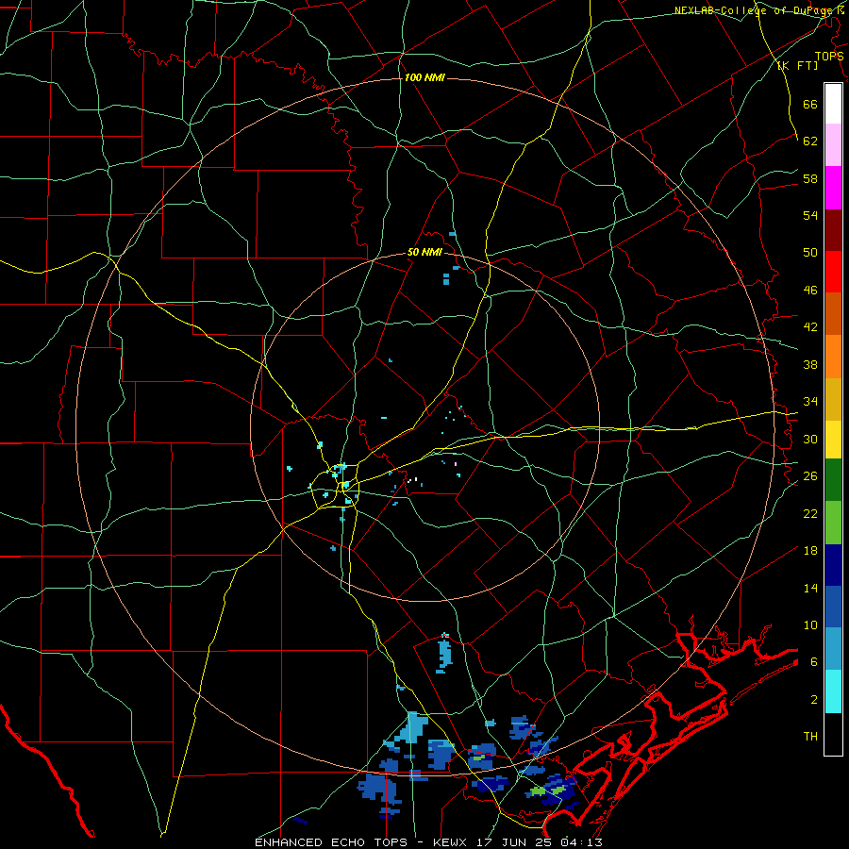The image size is (849, 849).
Task: Click the legend value "26"
Action: (810, 476)
